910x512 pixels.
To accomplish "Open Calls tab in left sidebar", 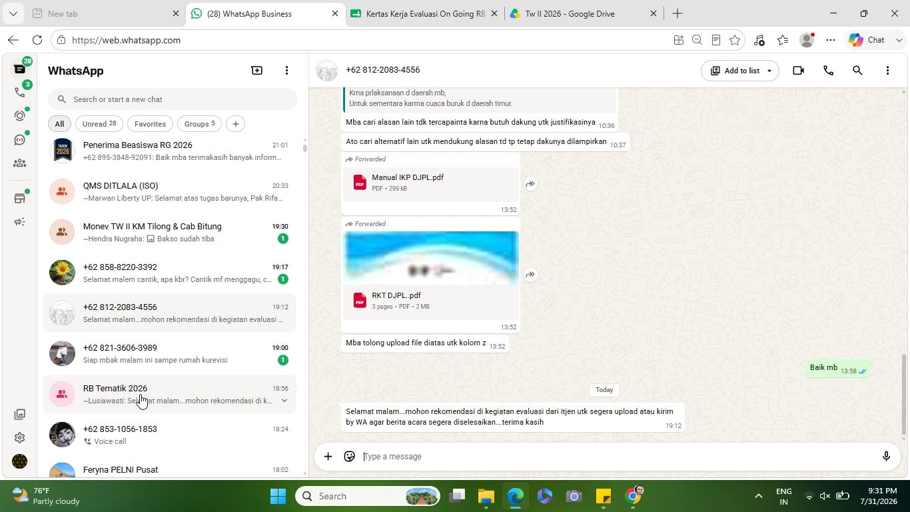I will point(19,92).
